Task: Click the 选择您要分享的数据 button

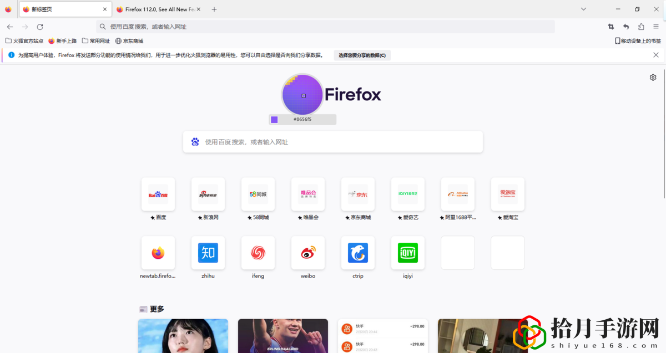Action: pos(362,55)
